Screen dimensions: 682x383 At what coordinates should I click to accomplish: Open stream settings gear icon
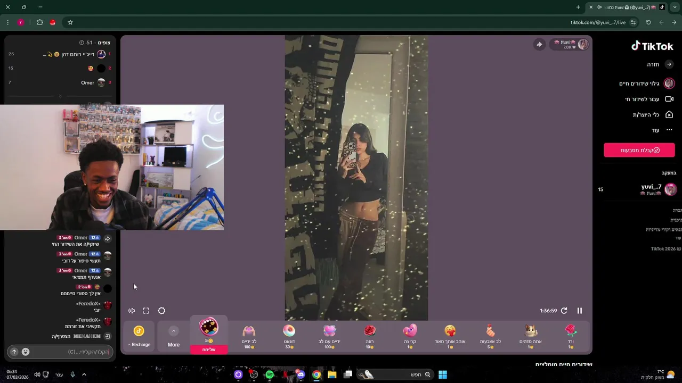(x=161, y=311)
